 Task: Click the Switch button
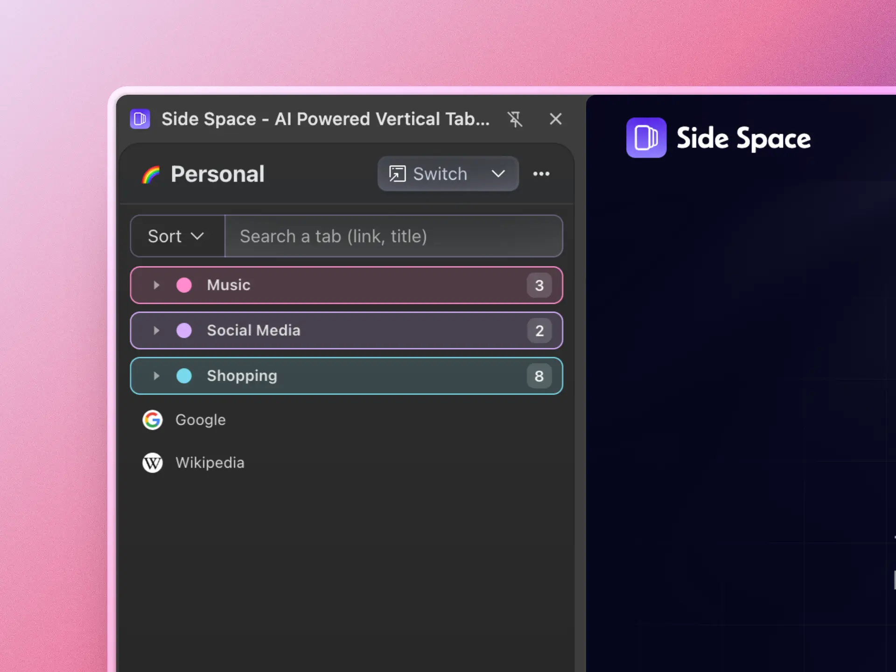440,174
